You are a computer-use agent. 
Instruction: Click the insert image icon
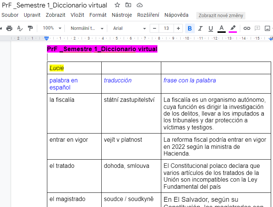click(267, 28)
